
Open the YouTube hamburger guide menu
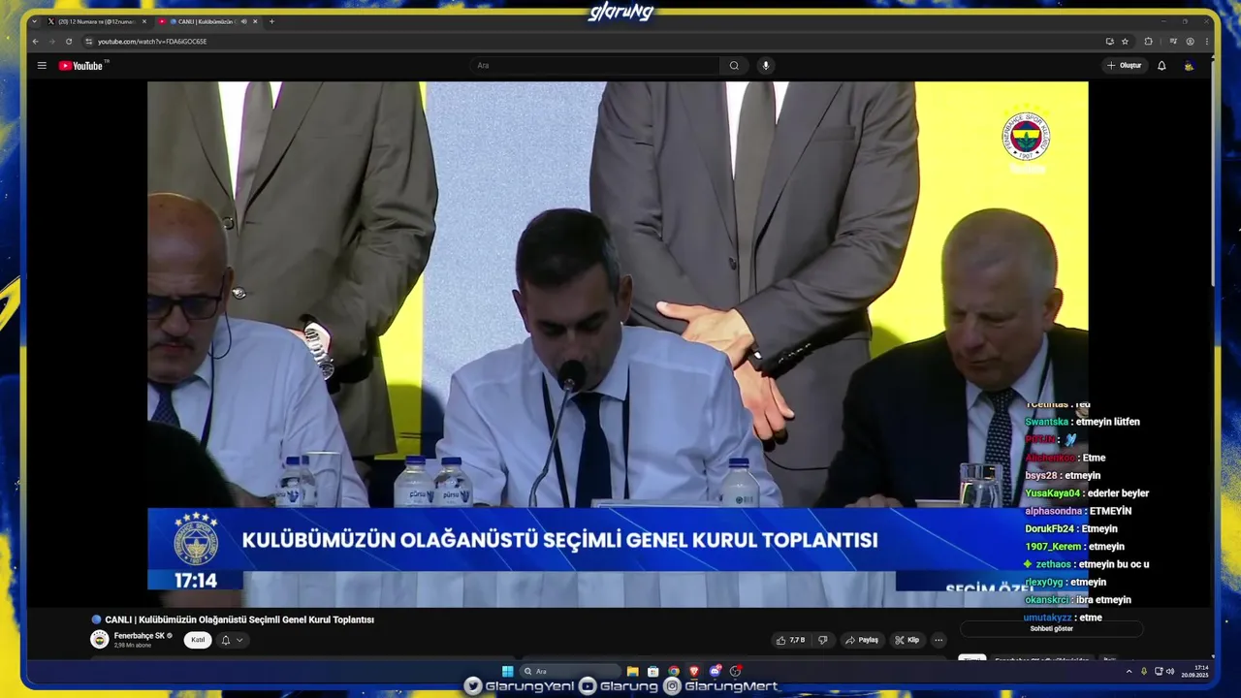coord(42,66)
